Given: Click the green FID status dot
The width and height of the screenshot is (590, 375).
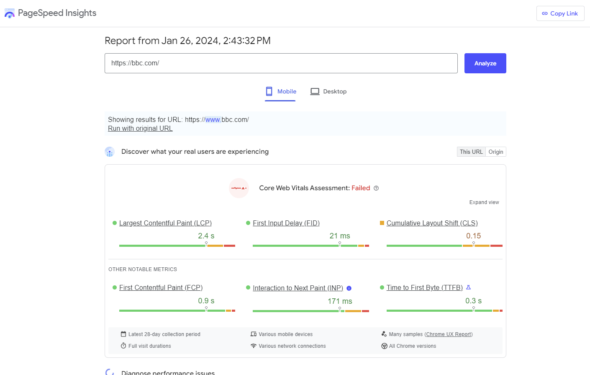Looking at the screenshot, I should [x=248, y=223].
